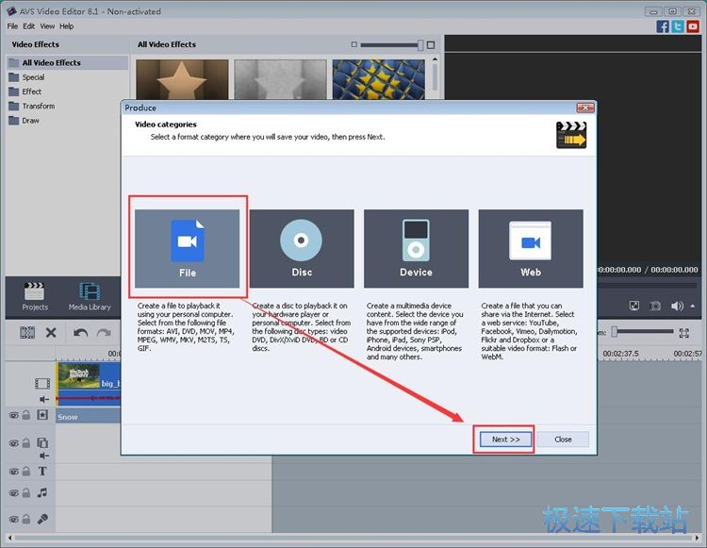Lock the voice recording track
This screenshot has width=707, height=548.
tap(26, 519)
